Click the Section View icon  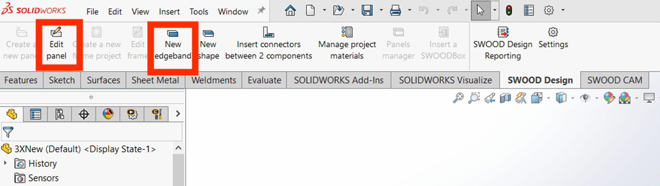(x=505, y=98)
